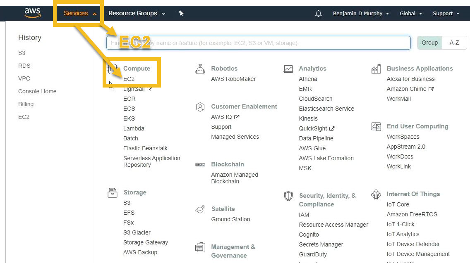
Task: Switch to A-Z view
Action: pos(454,43)
